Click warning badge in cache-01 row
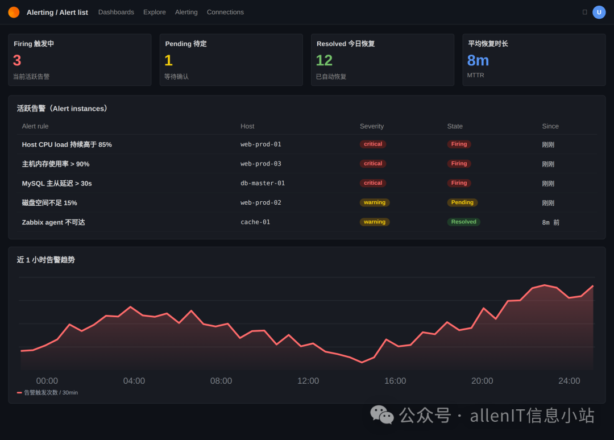Viewport: 614px width, 440px height. point(374,222)
